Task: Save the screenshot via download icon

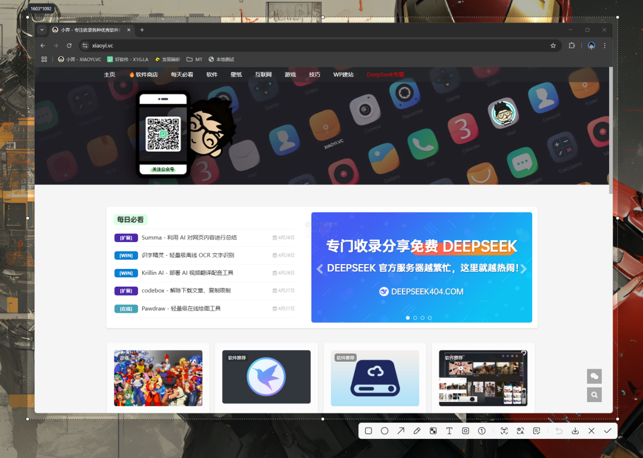Action: 575,431
